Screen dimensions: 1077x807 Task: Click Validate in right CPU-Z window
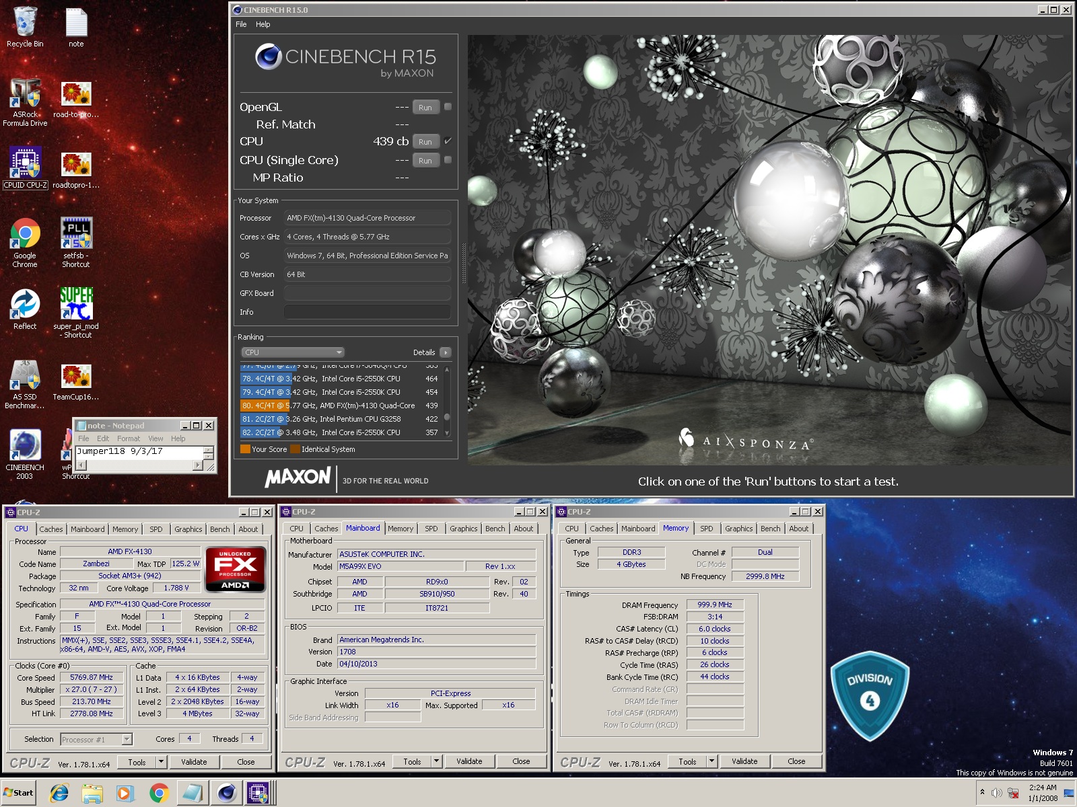(x=744, y=761)
